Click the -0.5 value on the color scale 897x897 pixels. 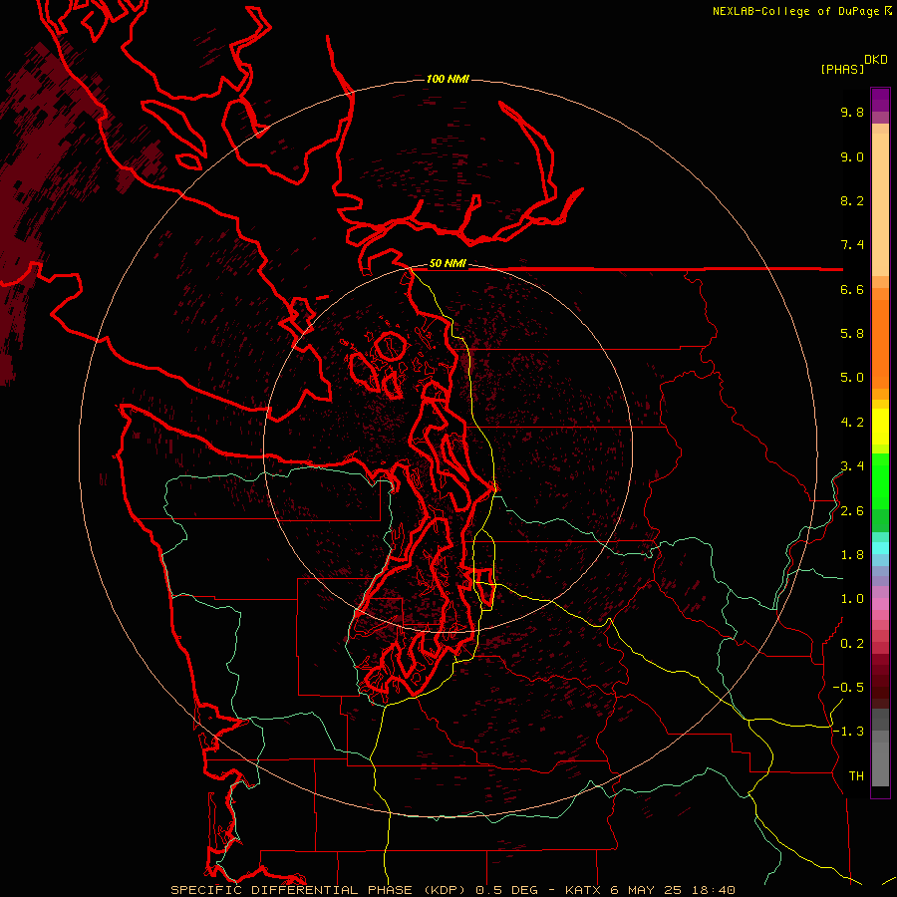tap(848, 688)
